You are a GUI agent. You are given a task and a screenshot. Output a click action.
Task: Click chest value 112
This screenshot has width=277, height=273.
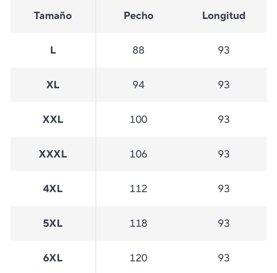click(x=138, y=189)
